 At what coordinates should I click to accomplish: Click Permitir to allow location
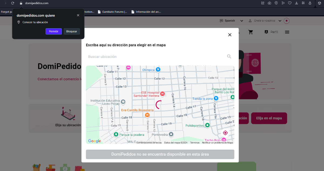point(54,32)
